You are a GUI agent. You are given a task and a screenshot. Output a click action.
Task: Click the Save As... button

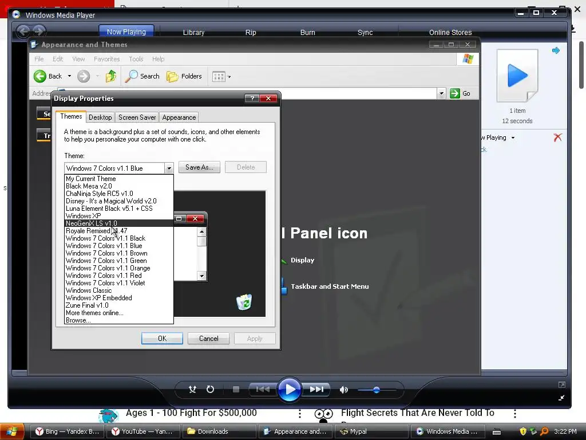coord(199,167)
